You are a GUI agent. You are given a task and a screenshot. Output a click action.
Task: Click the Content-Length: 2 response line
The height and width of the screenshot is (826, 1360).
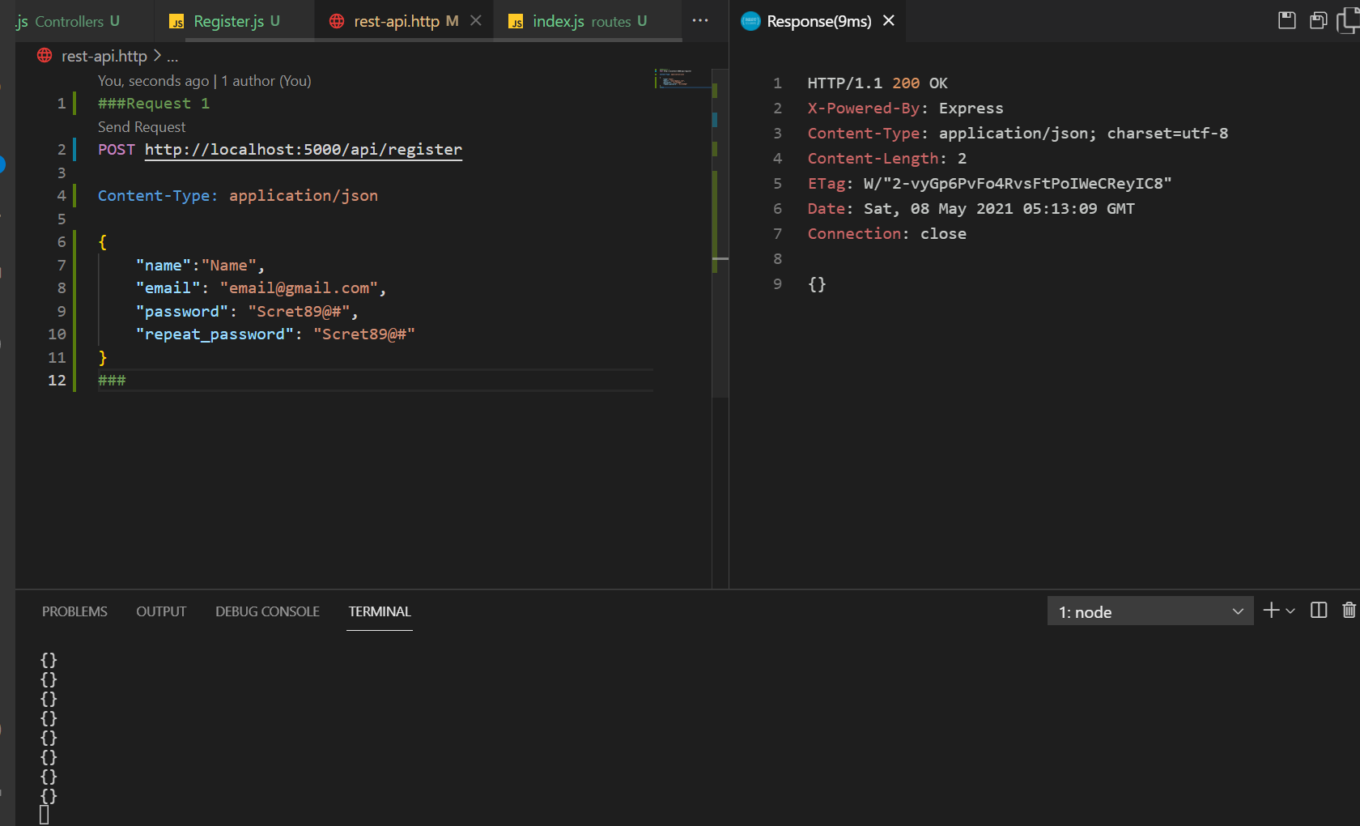pos(887,159)
